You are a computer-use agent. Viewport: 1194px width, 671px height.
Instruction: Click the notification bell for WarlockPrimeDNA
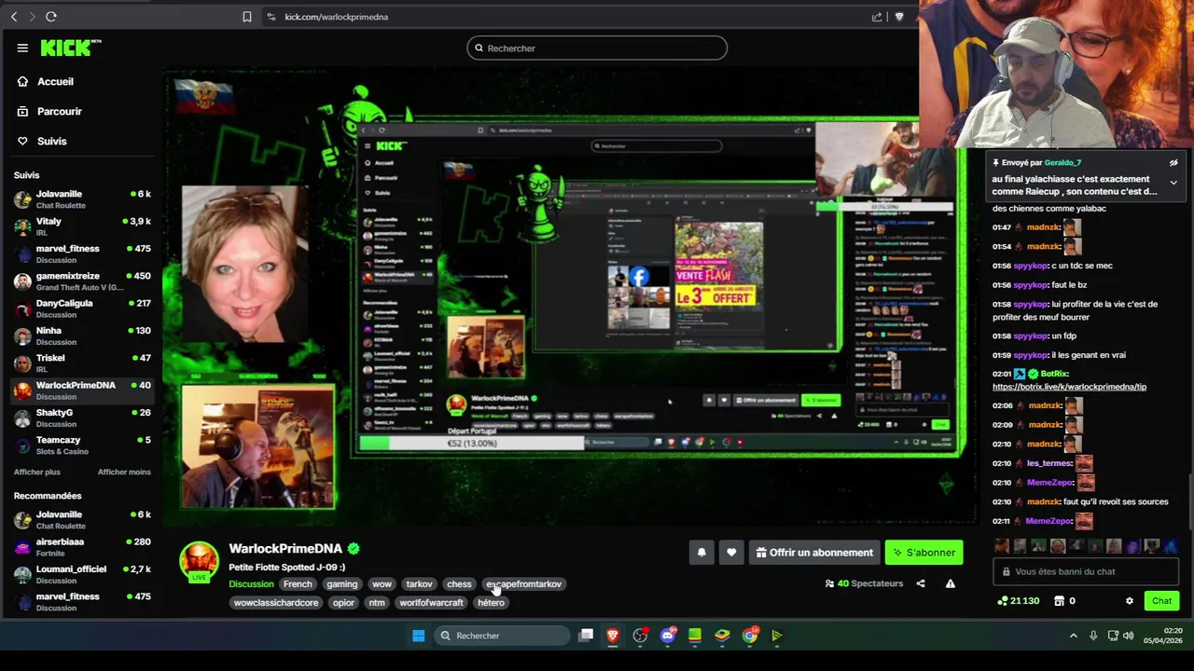pos(701,553)
